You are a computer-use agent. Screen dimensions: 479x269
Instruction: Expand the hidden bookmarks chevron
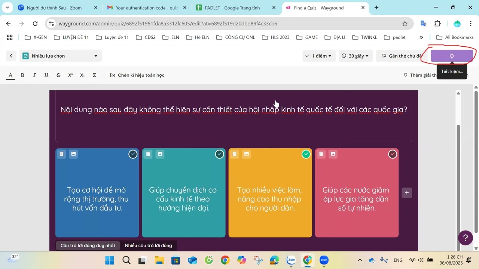421,37
